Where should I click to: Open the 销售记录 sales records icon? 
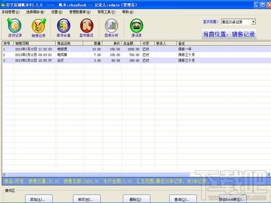pyautogui.click(x=38, y=28)
